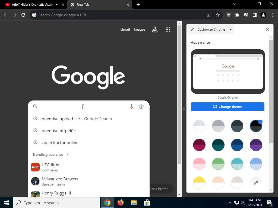Switch to the Adolf Hitler's Dramatic YouTube tab

point(33,5)
